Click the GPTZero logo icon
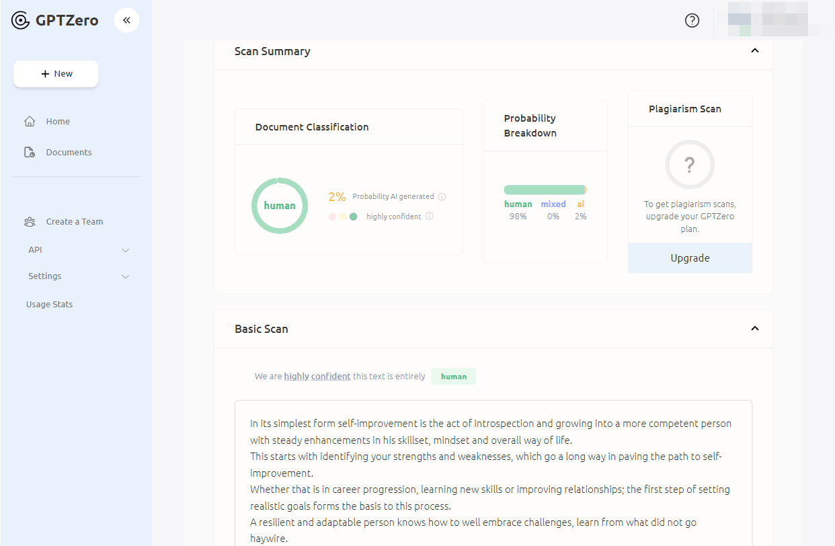 [x=21, y=20]
